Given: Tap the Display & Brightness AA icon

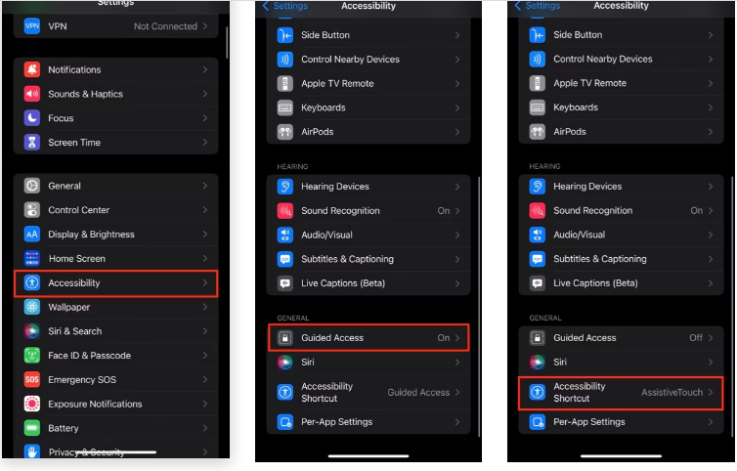Looking at the screenshot, I should click(x=32, y=235).
